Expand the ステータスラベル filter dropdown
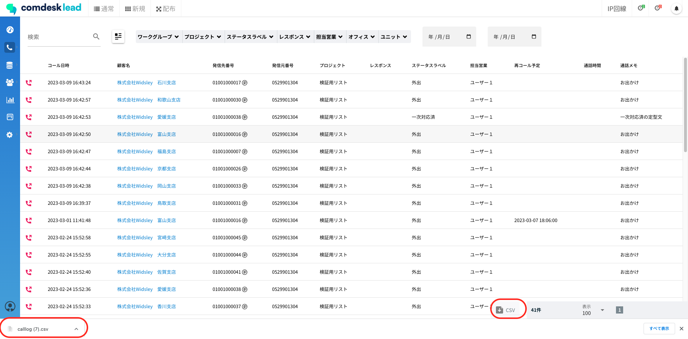Image resolution: width=688 pixels, height=339 pixels. pyautogui.click(x=250, y=37)
